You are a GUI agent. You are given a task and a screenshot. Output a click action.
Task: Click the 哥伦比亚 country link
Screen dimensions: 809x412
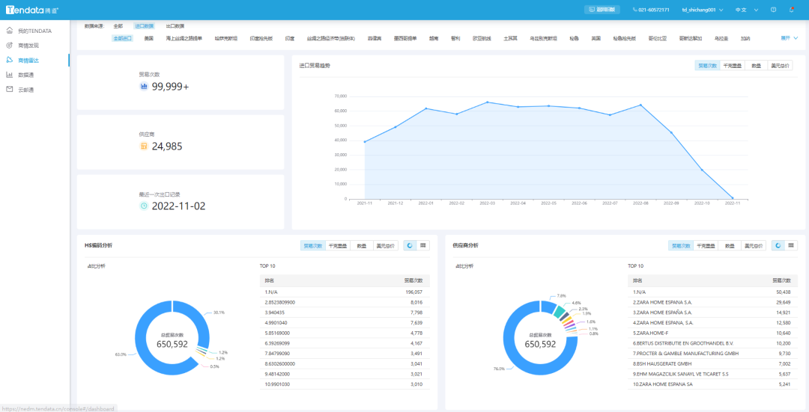click(658, 38)
